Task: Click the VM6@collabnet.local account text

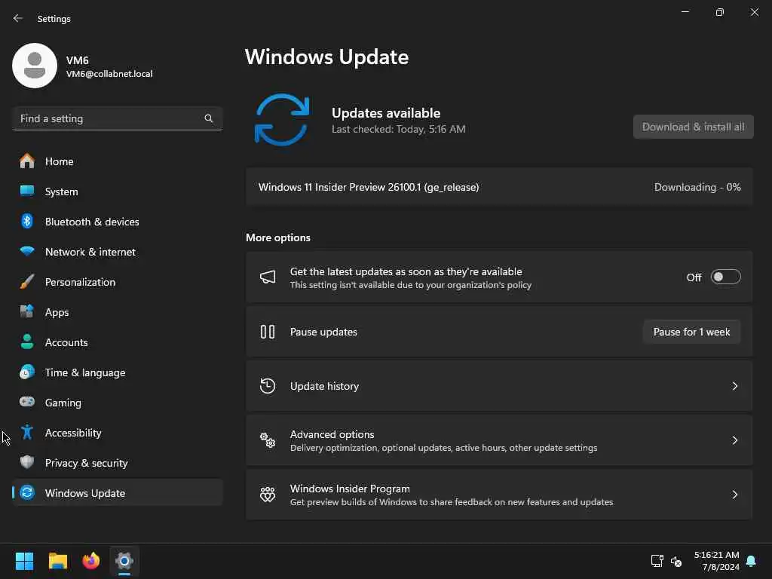Action: pos(109,74)
